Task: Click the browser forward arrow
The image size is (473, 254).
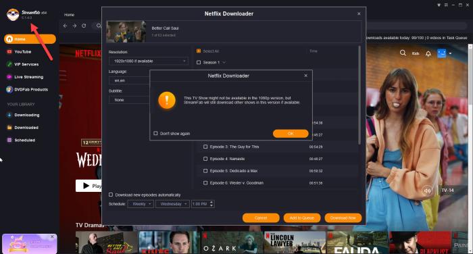Action: 74,26
